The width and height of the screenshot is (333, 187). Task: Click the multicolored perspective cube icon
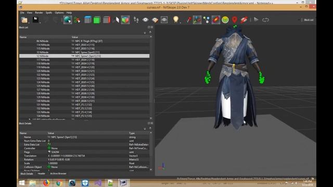pos(125,20)
